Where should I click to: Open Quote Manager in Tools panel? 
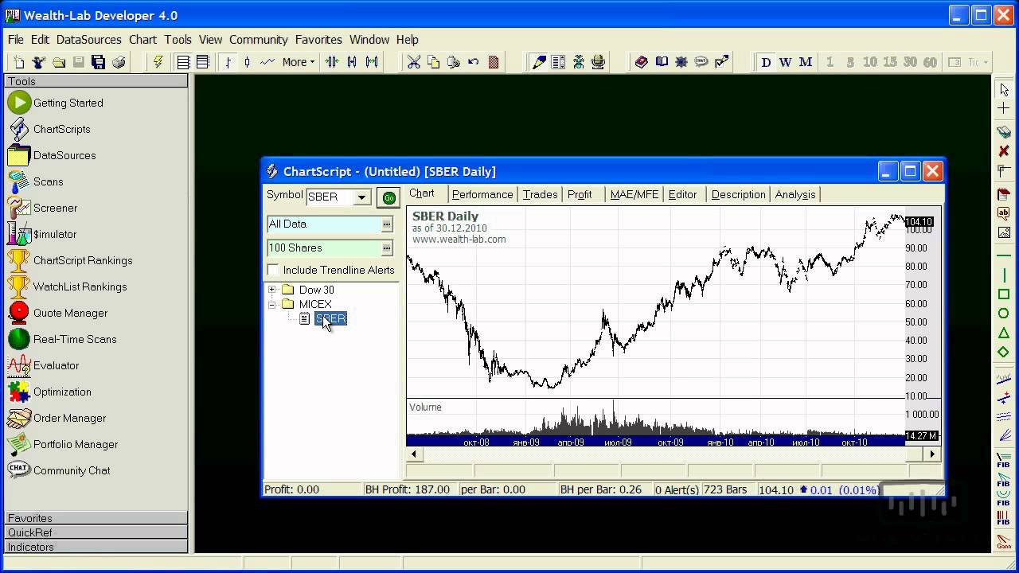57,313
